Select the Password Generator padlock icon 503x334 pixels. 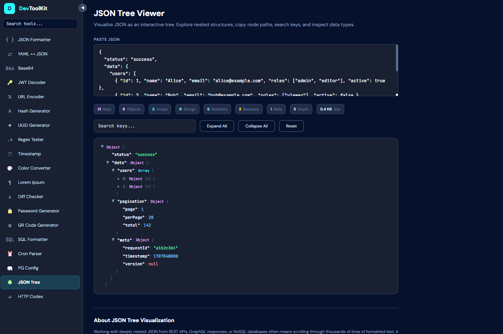coord(10,211)
